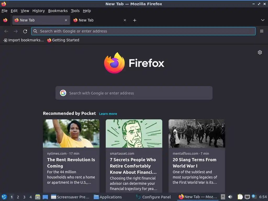Viewport: 268px width, 201px height.
Task: Open the Bookmarks menu
Action: (x=58, y=11)
